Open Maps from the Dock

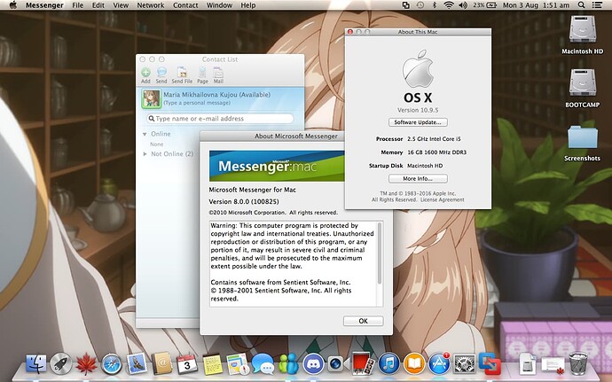point(238,364)
